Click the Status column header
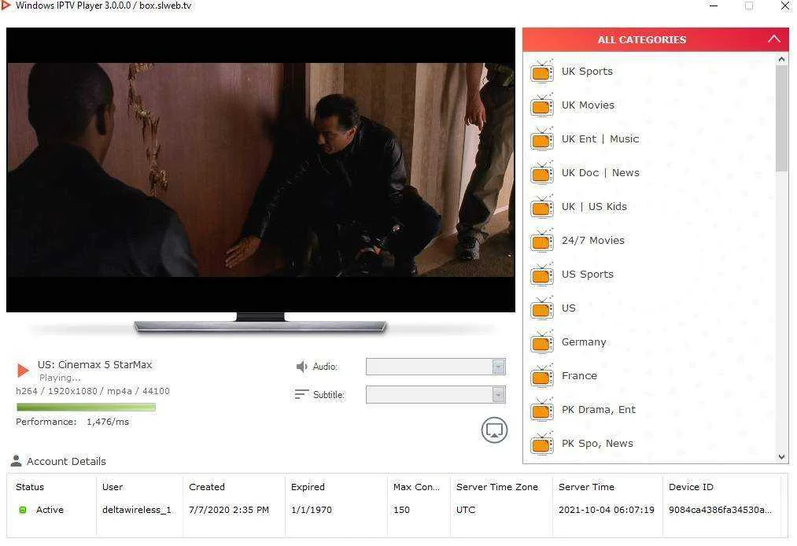The width and height of the screenshot is (797, 546). (30, 487)
